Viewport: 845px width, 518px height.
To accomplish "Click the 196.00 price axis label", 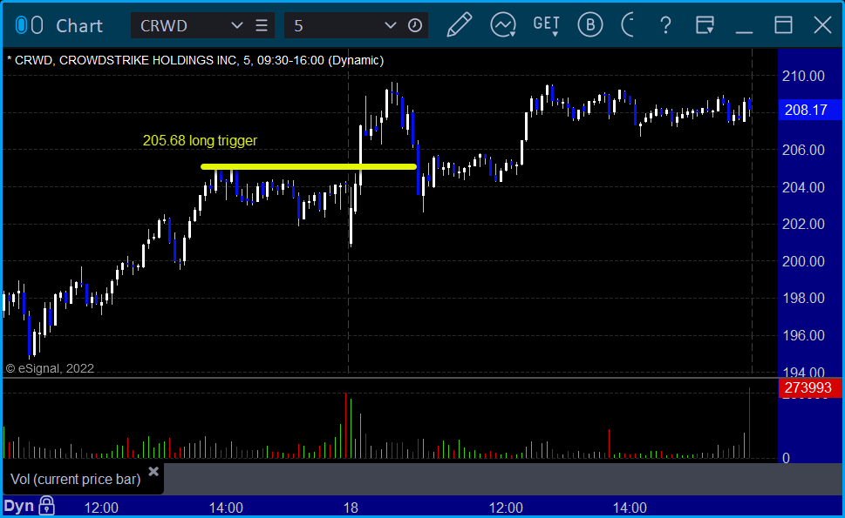I will click(x=803, y=336).
